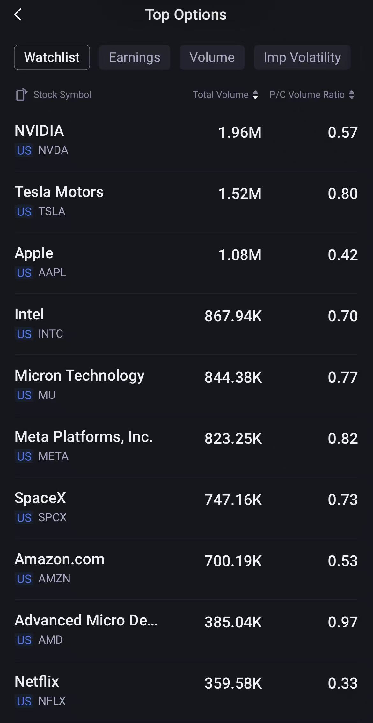Open the Amazon.com AMZN entry

point(186,569)
